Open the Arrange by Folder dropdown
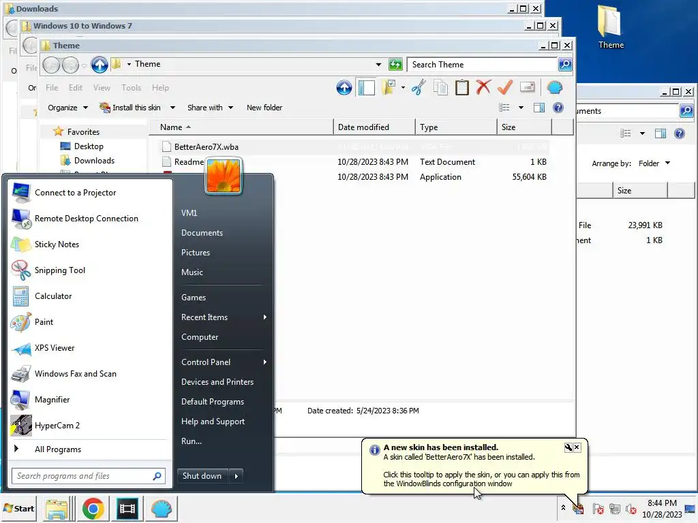 click(654, 163)
